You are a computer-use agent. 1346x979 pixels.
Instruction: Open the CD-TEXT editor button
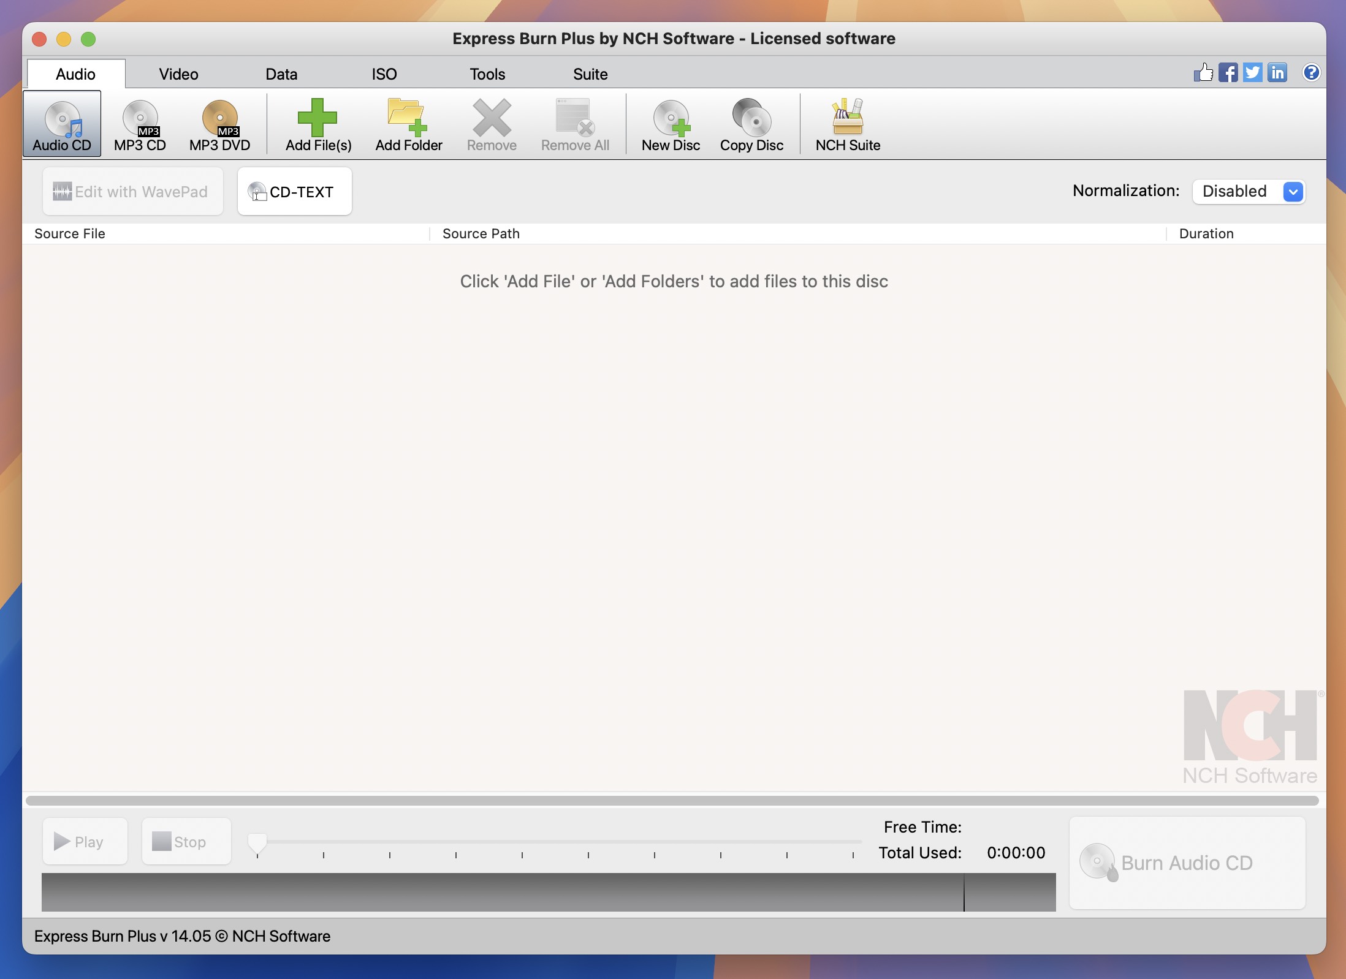click(295, 192)
